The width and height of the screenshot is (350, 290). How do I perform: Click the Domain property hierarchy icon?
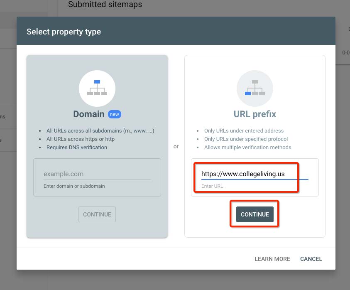[97, 88]
